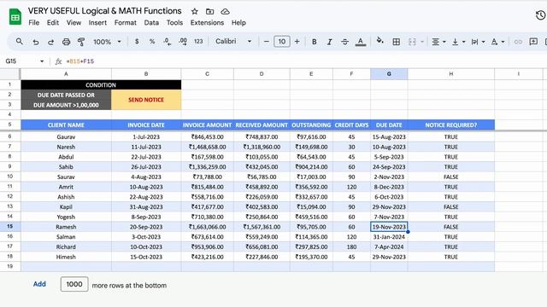Image resolution: width=547 pixels, height=307 pixels.
Task: Open the Data menu
Action: point(151,23)
